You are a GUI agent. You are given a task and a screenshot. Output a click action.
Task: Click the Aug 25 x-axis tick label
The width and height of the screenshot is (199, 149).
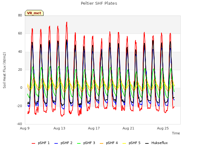(x=163, y=128)
